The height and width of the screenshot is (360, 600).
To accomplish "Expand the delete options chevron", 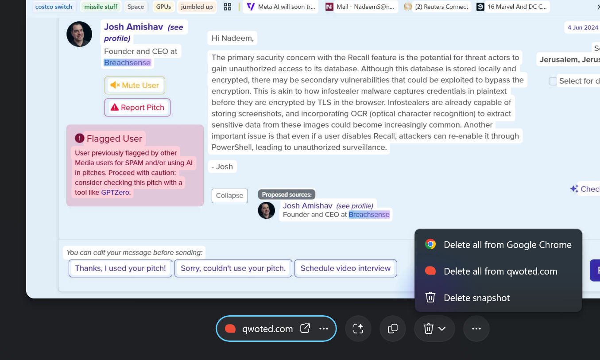I will [x=442, y=329].
